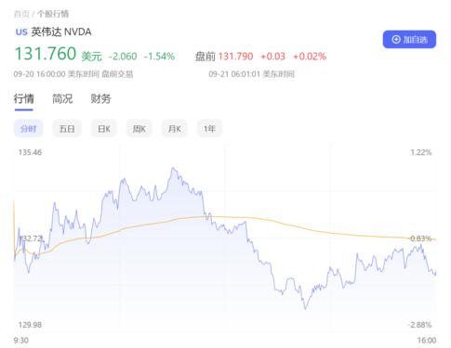451x348 pixels.
Task: Click the US market badge icon
Action: click(21, 32)
